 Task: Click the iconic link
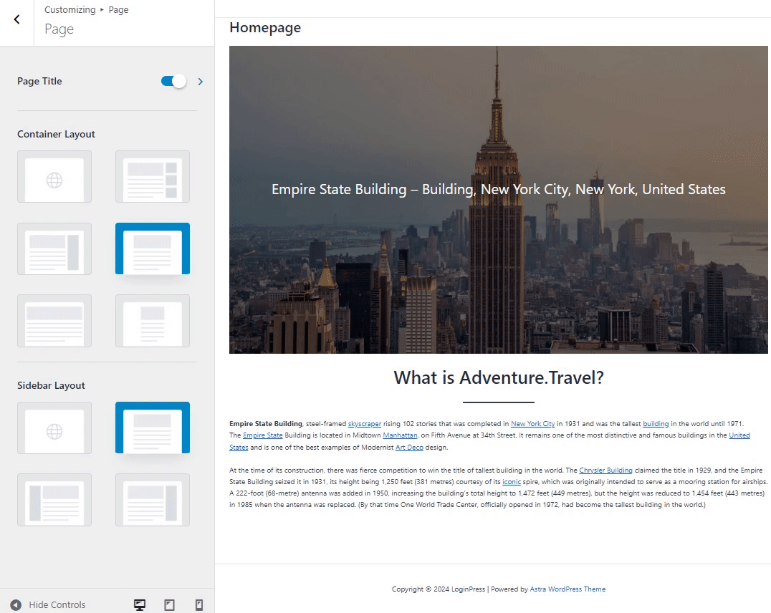point(512,482)
